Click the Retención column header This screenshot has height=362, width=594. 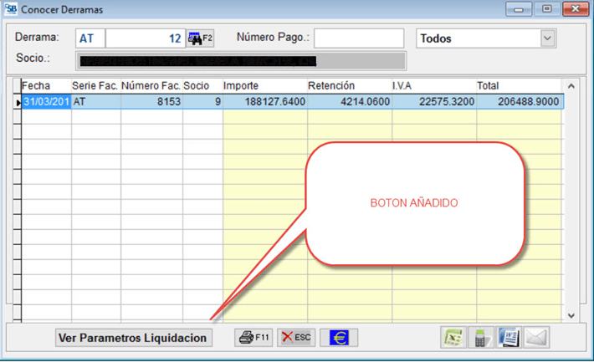(x=350, y=86)
